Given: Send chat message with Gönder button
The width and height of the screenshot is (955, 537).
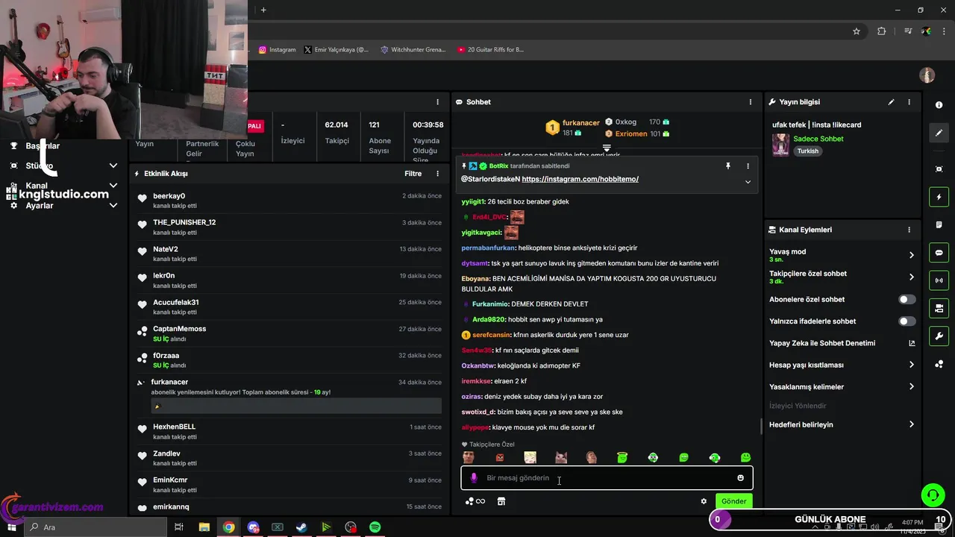Looking at the screenshot, I should 733,501.
